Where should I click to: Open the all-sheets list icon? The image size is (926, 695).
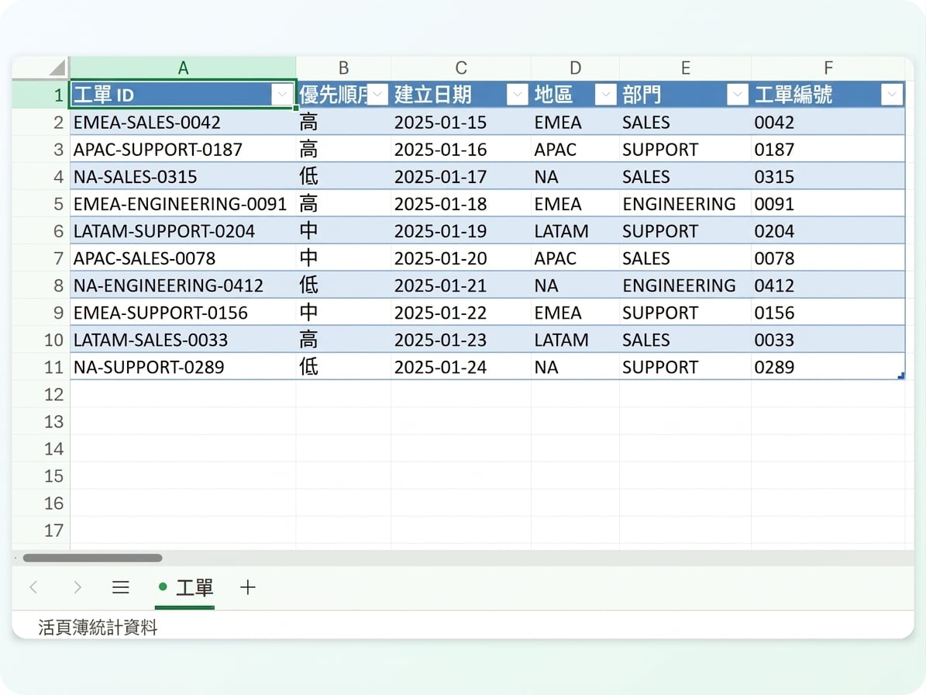[120, 587]
